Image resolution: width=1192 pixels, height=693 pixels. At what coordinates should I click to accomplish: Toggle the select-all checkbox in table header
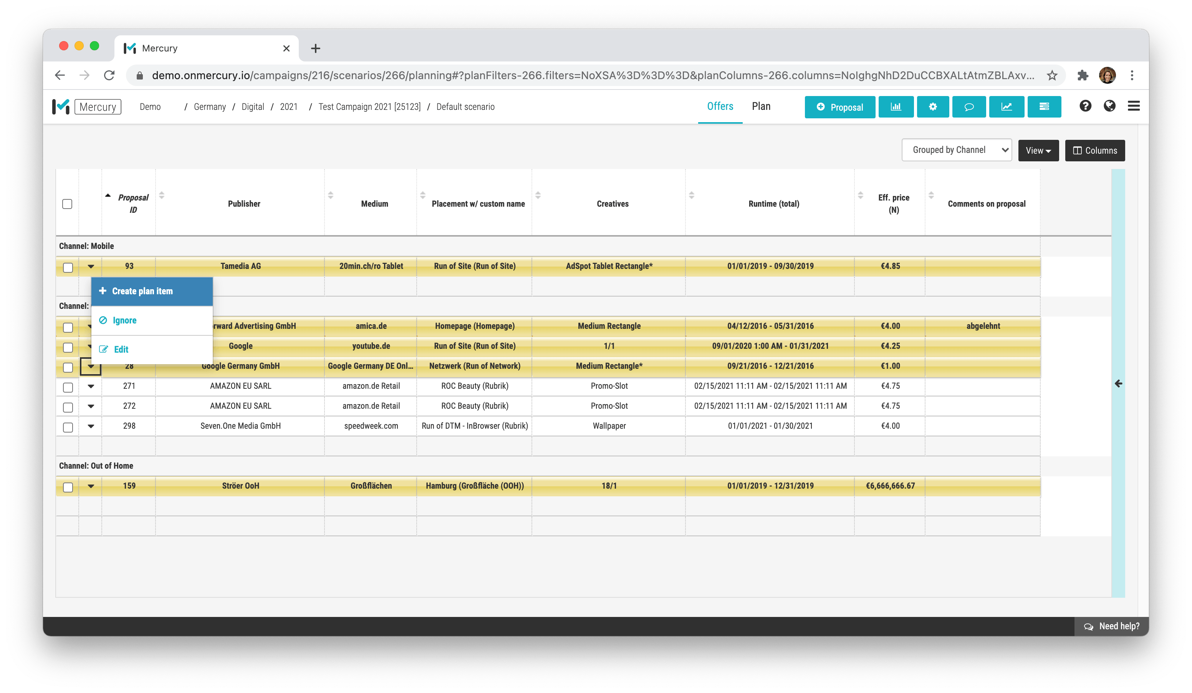(67, 204)
